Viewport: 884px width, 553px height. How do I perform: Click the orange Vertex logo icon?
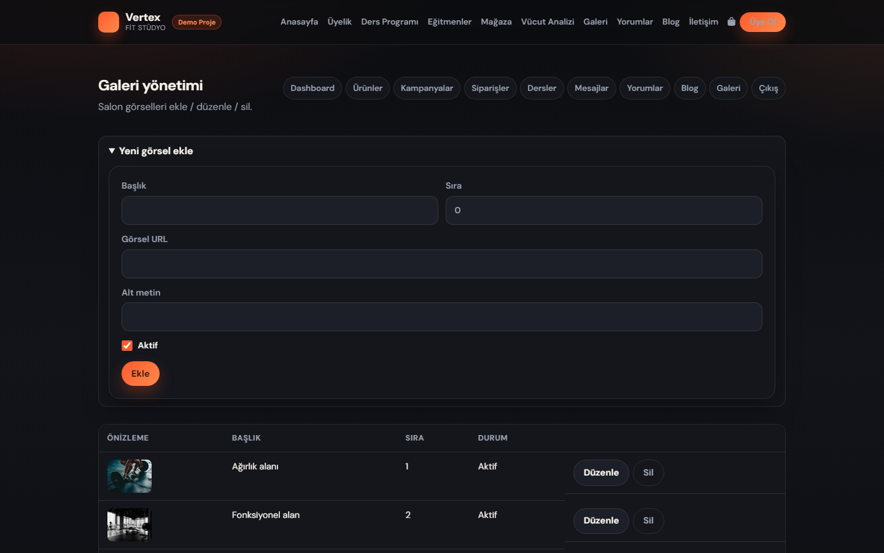click(109, 22)
